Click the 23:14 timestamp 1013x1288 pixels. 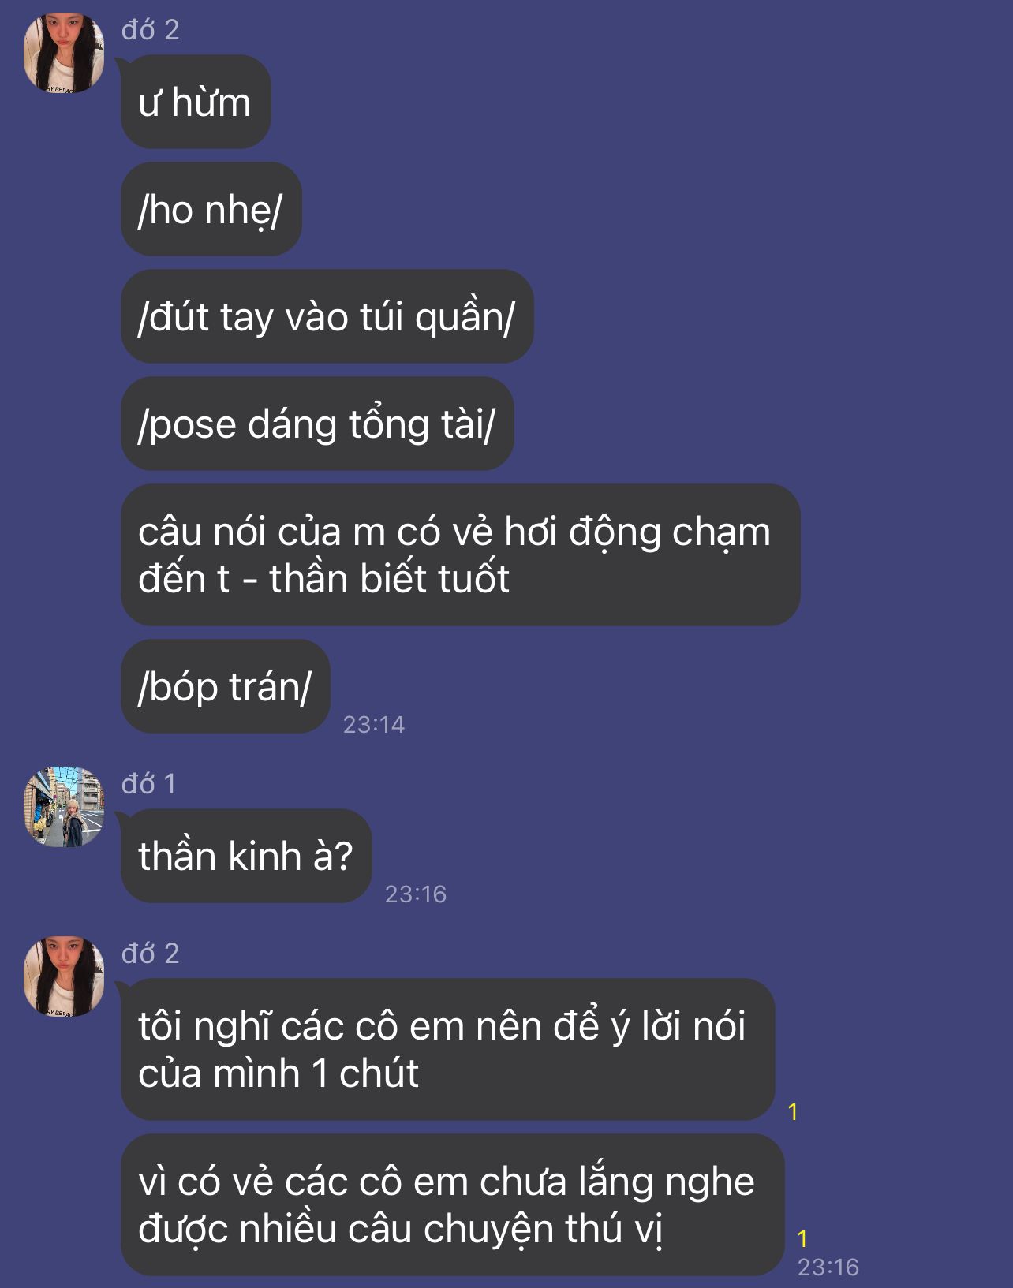(374, 724)
